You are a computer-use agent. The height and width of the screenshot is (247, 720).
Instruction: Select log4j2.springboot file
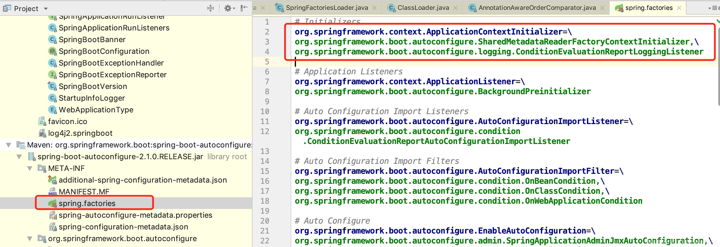click(x=80, y=133)
